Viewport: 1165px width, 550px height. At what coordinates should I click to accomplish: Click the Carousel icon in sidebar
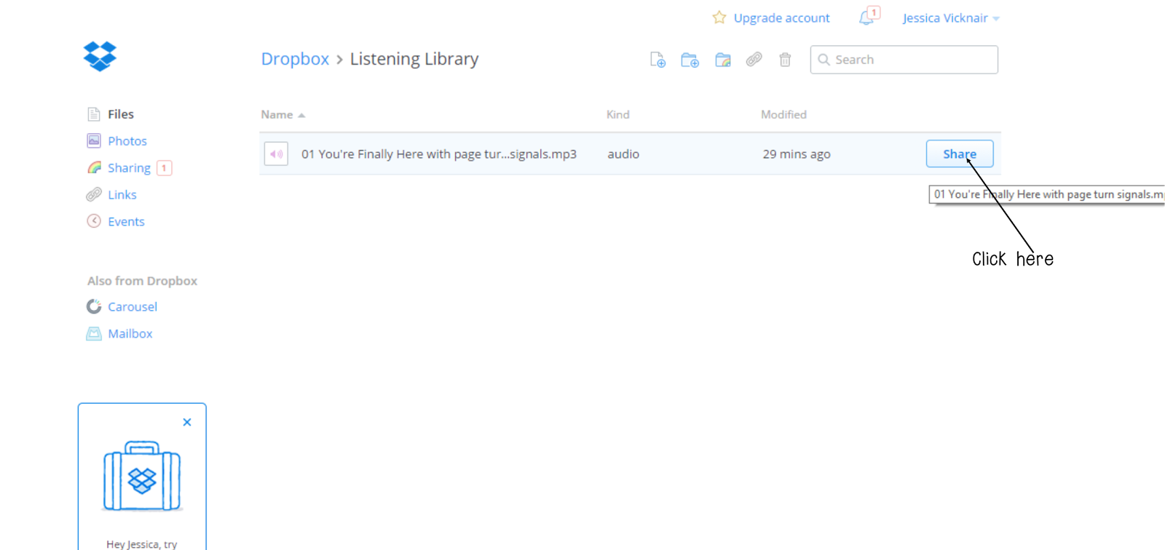94,306
